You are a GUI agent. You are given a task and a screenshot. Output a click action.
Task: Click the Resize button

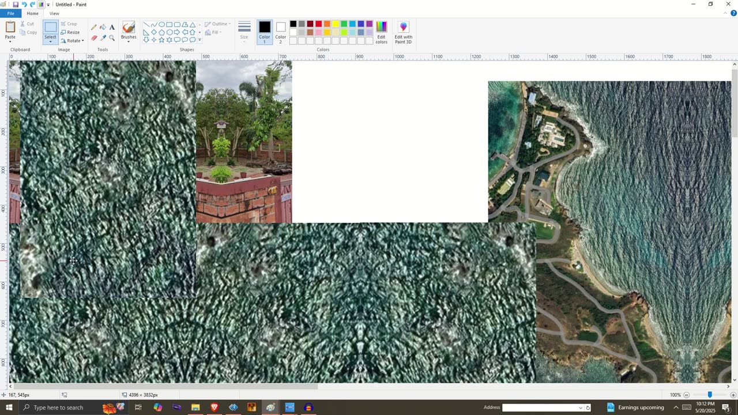point(70,32)
